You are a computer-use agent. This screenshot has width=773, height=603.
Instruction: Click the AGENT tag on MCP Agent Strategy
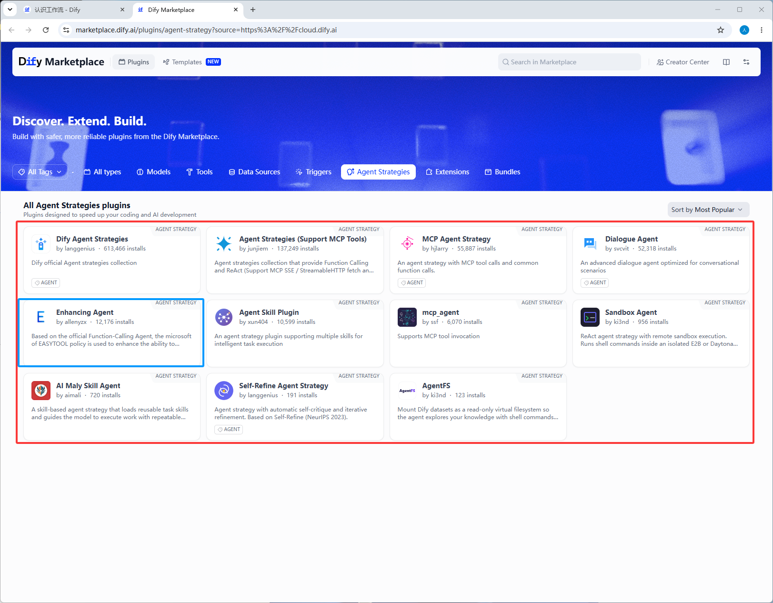point(412,283)
